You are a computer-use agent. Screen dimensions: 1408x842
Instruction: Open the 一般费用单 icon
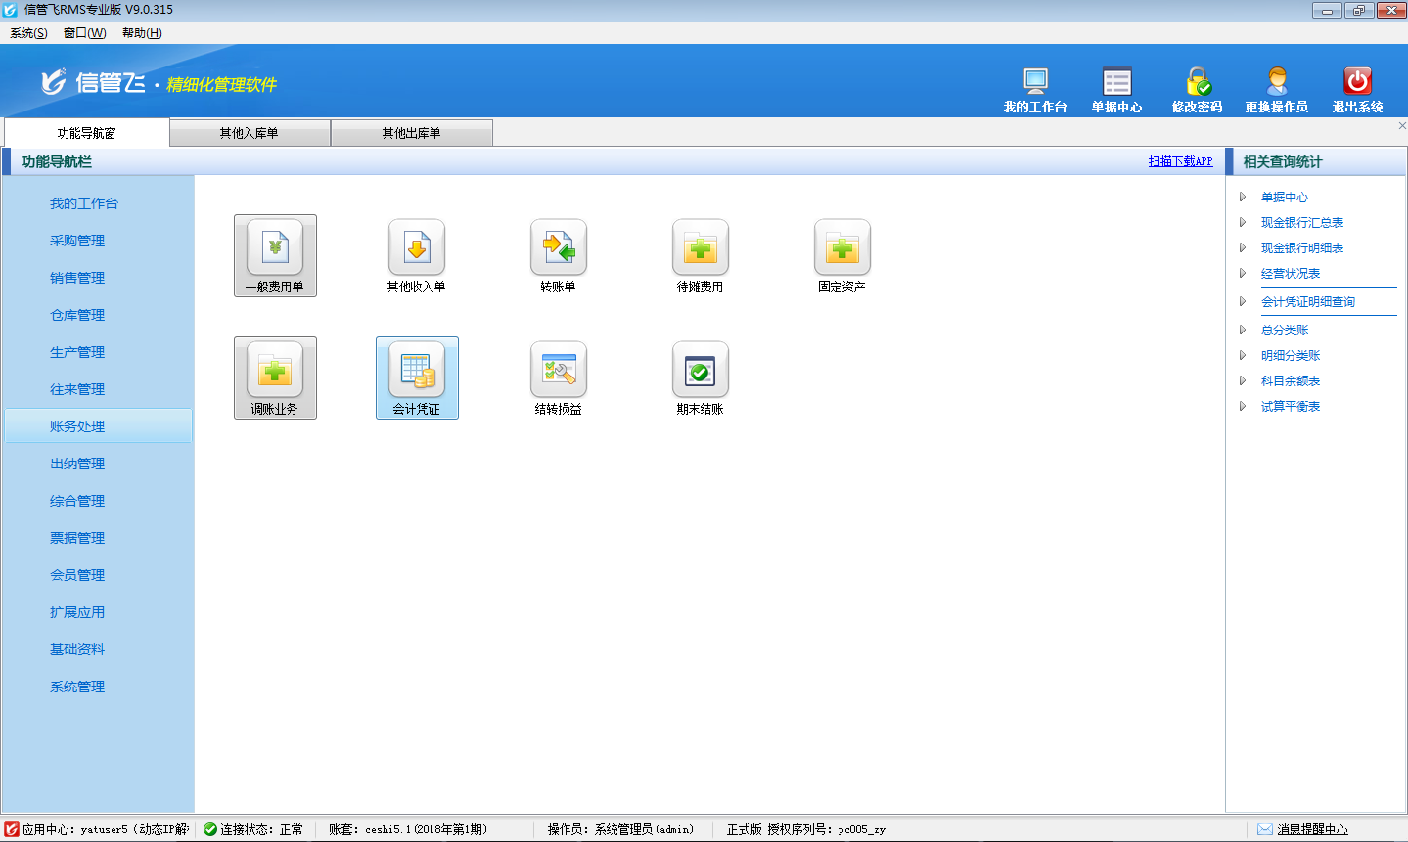coord(275,247)
